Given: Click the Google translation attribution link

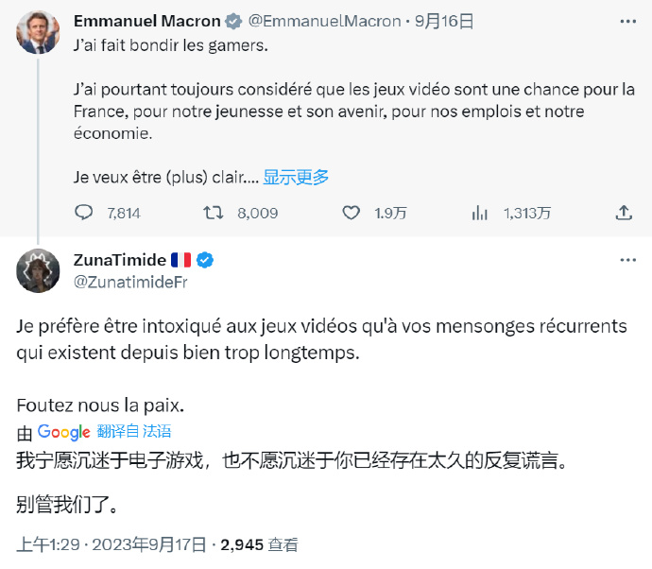Looking at the screenshot, I should (63, 432).
